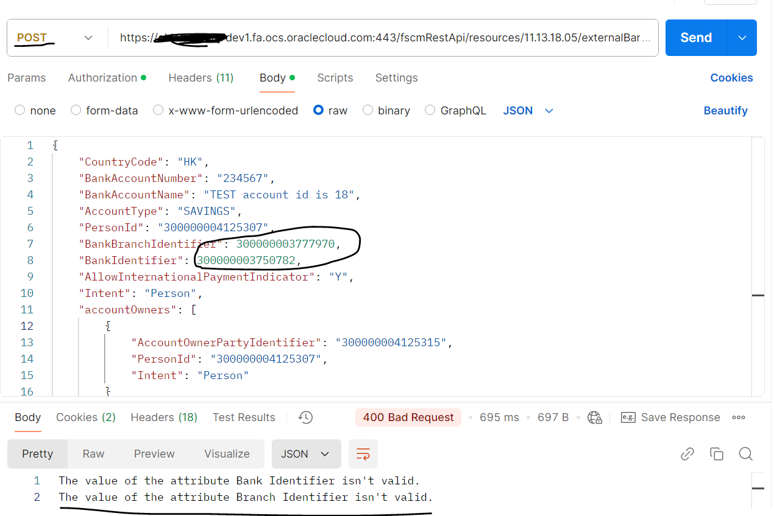Open the response history clock icon
The height and width of the screenshot is (516, 774).
coord(305,417)
